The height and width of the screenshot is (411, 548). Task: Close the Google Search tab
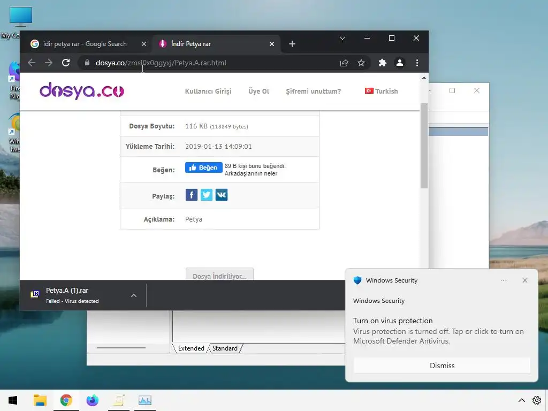coord(143,44)
